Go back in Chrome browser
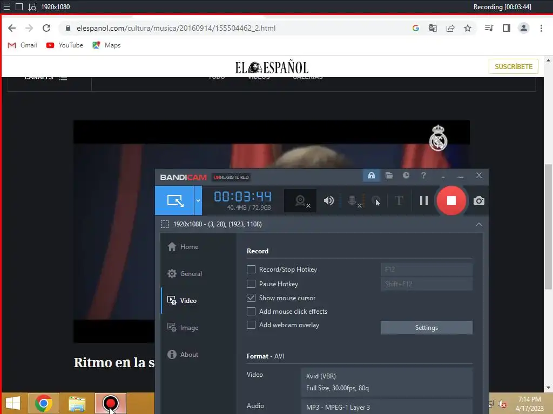 (x=12, y=28)
